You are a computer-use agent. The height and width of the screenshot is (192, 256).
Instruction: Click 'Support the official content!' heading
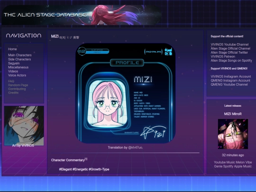[x=227, y=36]
